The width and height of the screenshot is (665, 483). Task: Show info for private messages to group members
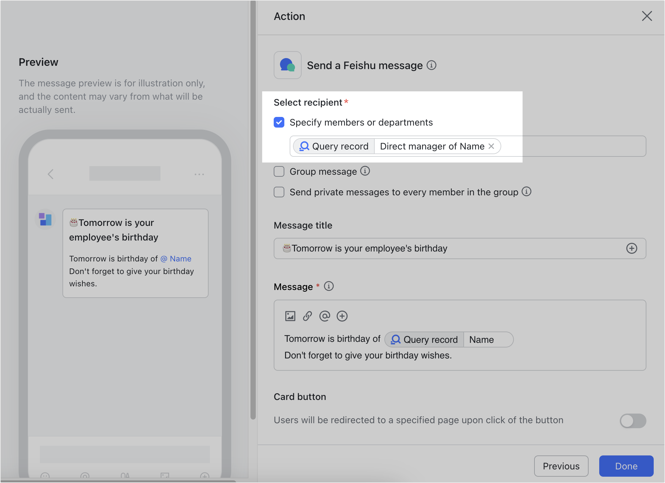(x=526, y=191)
